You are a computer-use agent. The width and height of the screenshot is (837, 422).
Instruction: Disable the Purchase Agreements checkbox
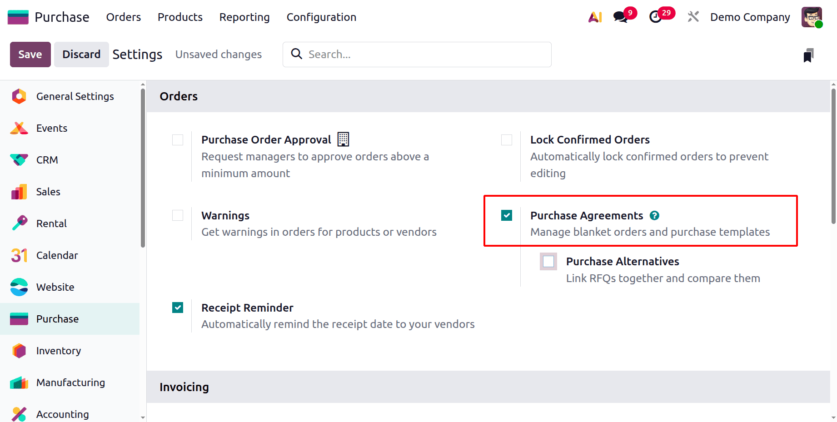(x=506, y=215)
